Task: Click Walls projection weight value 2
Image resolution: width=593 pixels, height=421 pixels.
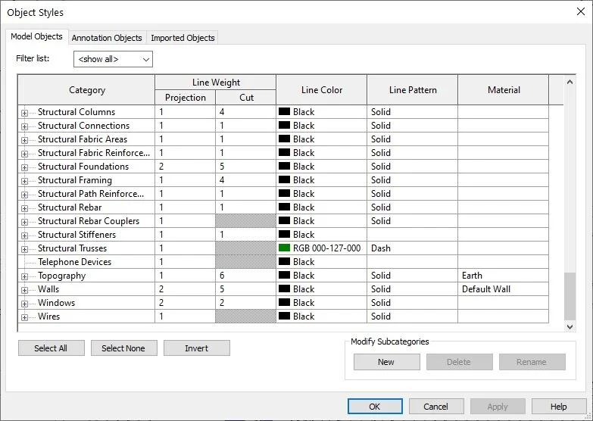Action: (x=186, y=289)
